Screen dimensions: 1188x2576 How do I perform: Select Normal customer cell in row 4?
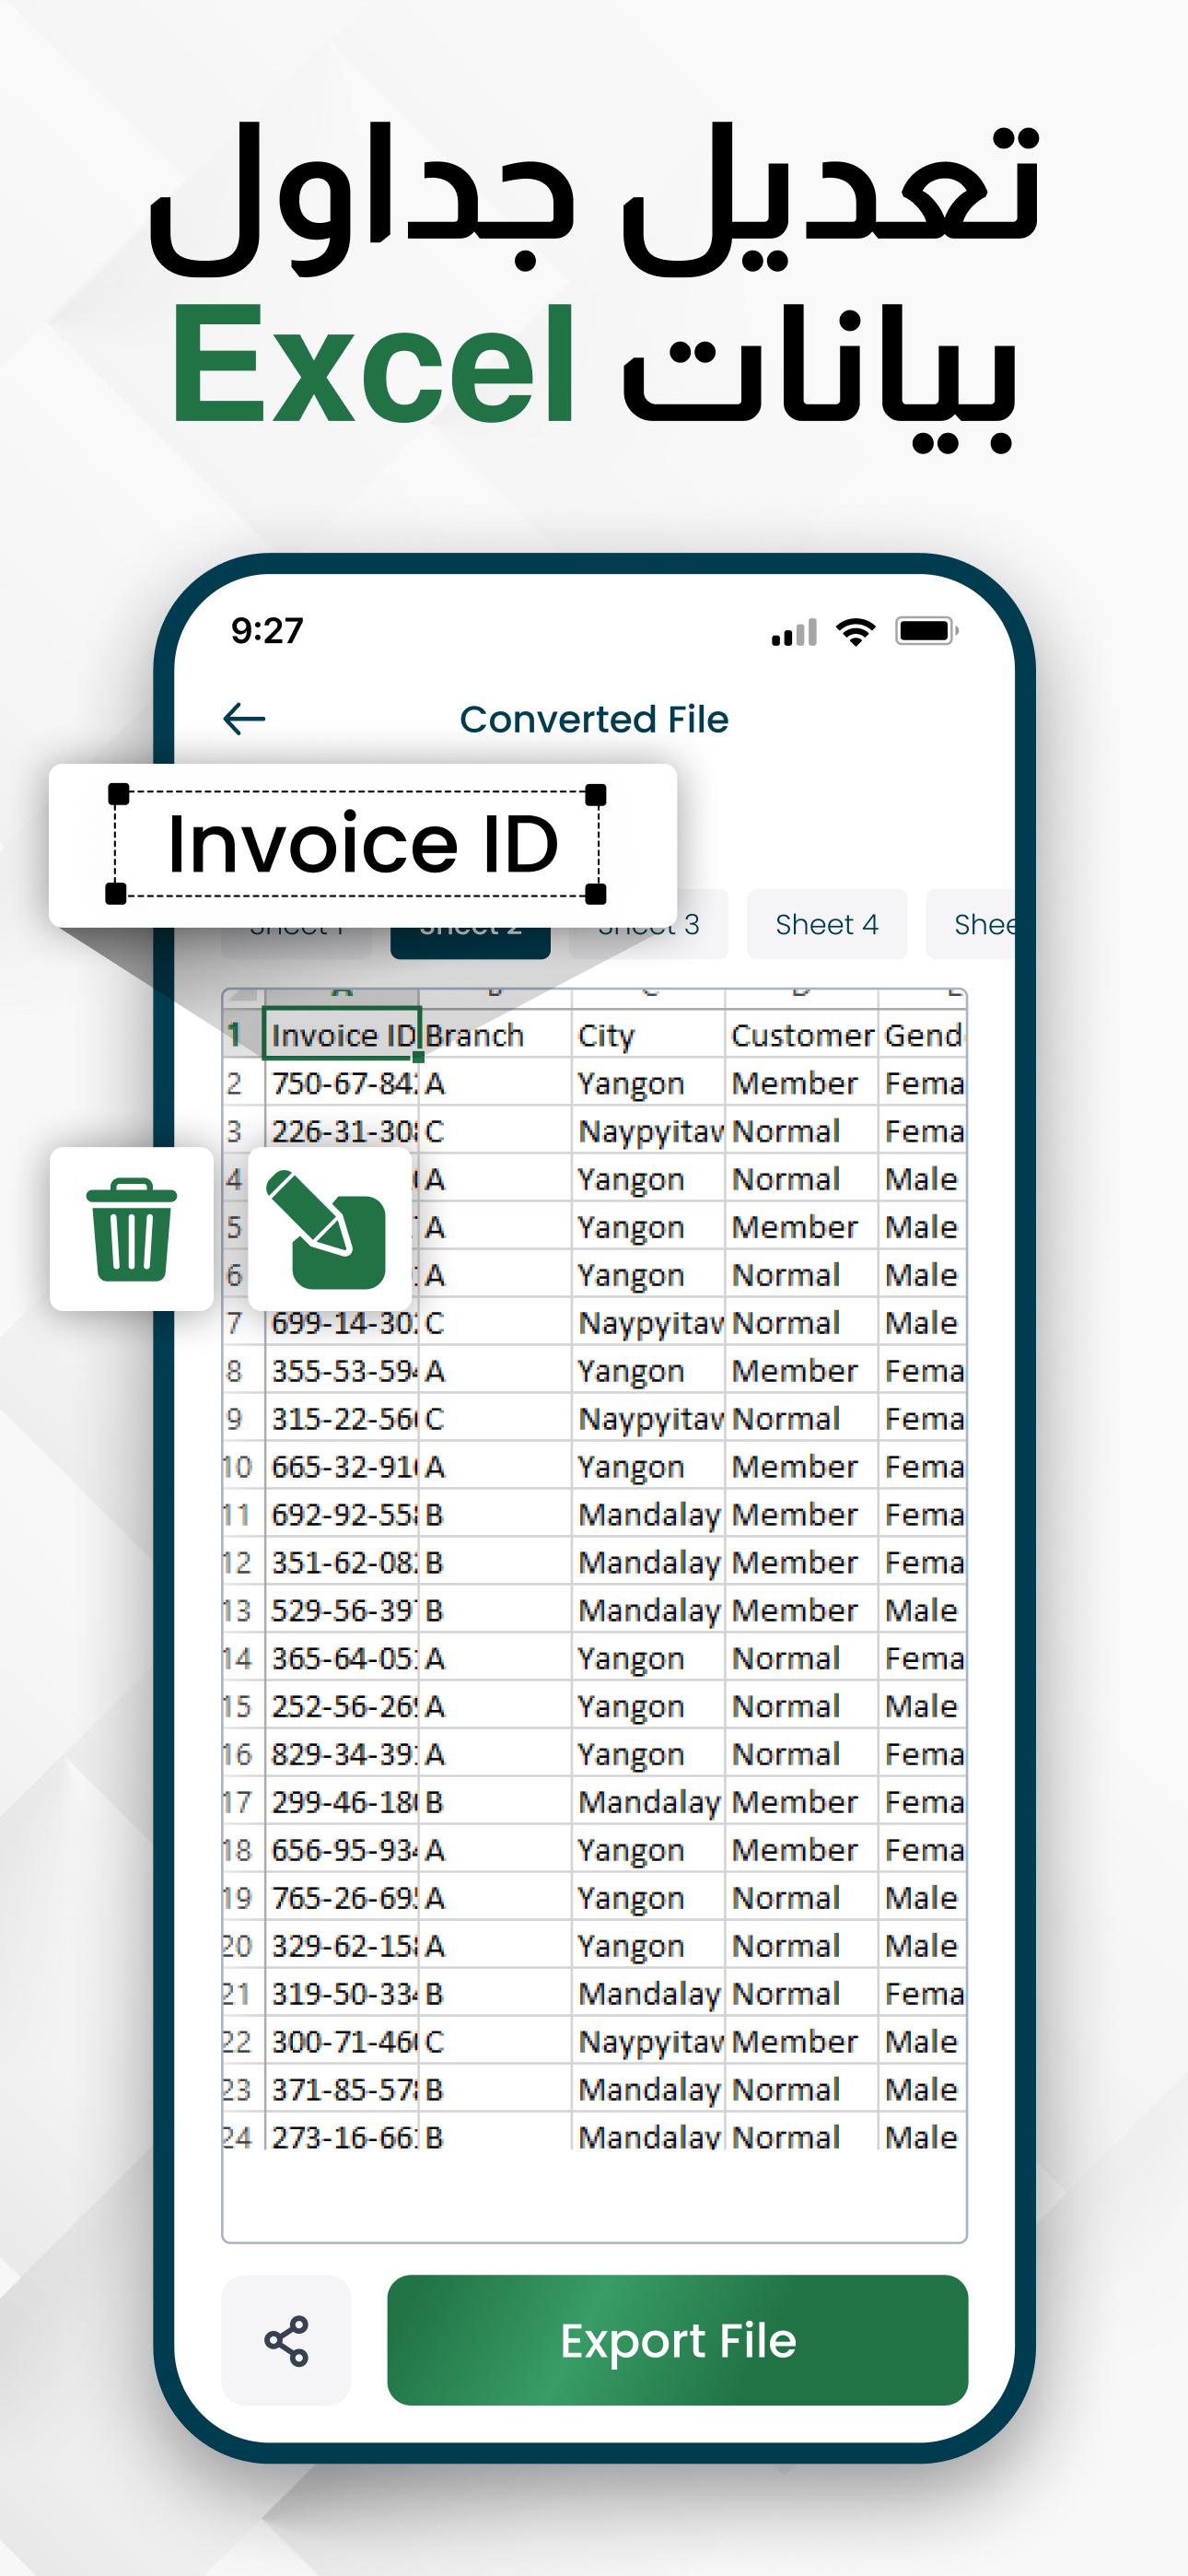tap(802, 1178)
